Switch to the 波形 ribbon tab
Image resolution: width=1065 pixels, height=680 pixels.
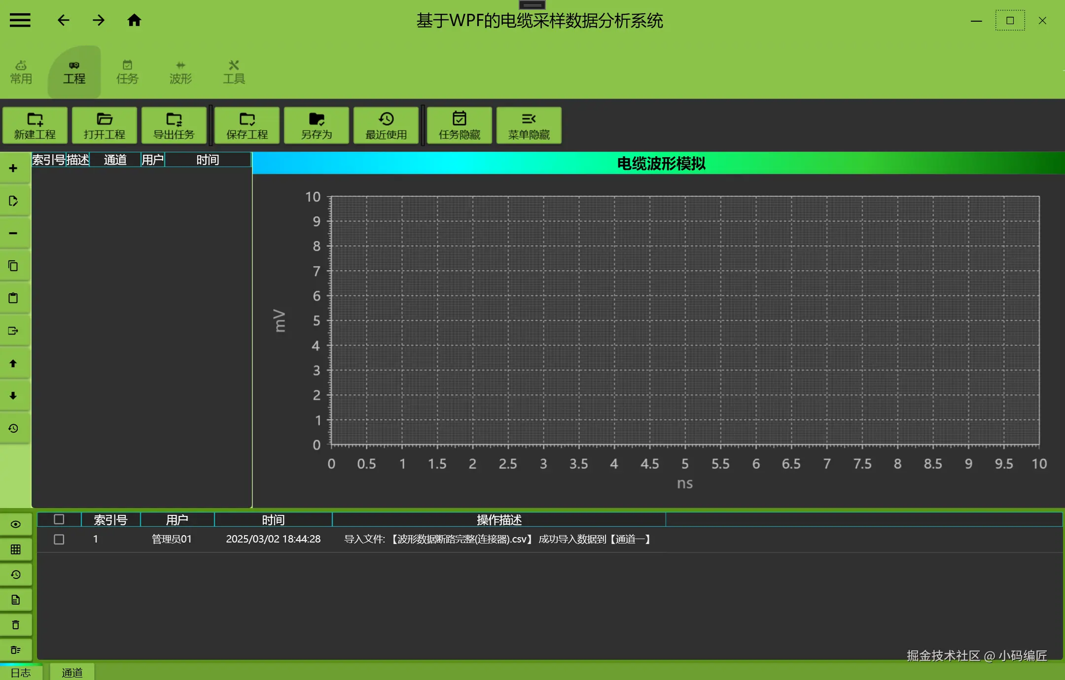click(180, 72)
